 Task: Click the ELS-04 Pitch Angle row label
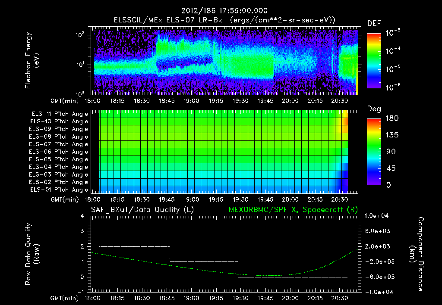pyautogui.click(x=59, y=167)
